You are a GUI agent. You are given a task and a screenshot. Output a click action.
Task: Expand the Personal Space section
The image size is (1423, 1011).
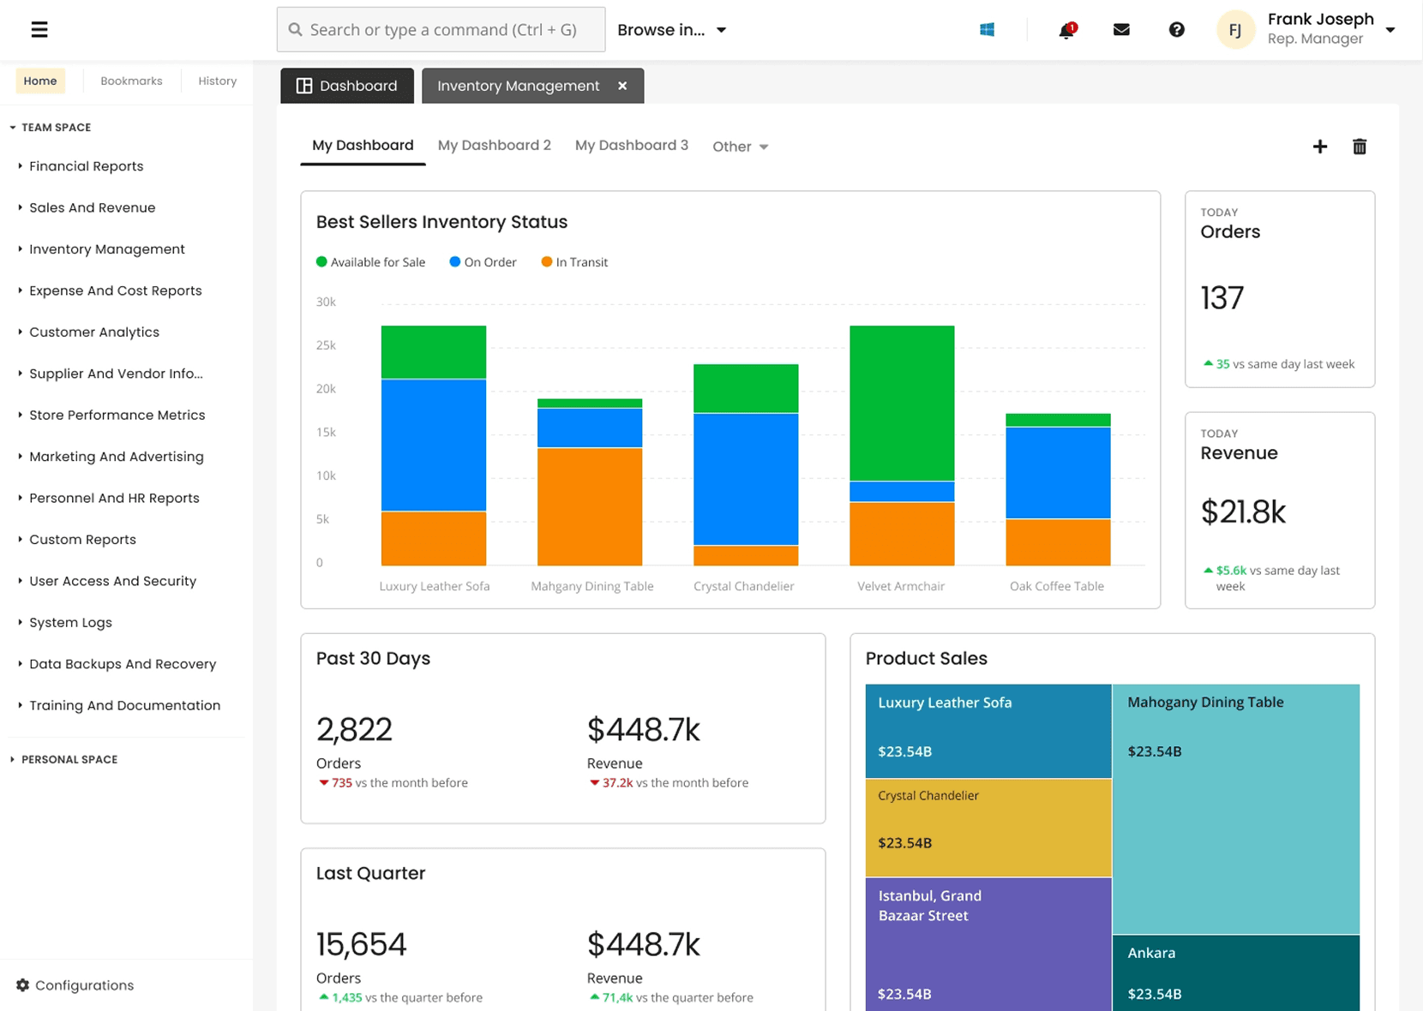click(x=13, y=759)
